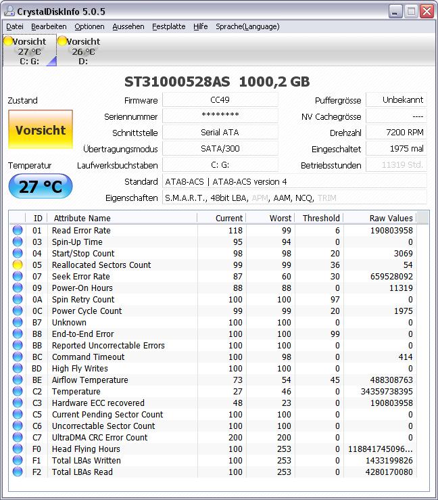
Task: Click the status icon for Read Error Rate
Action: click(18, 230)
